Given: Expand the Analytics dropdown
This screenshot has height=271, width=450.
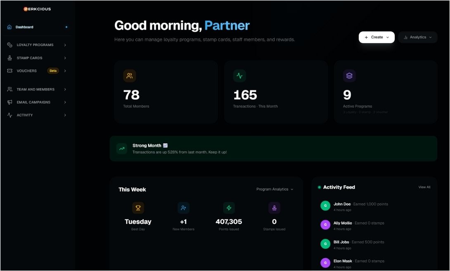Looking at the screenshot, I should tap(417, 37).
